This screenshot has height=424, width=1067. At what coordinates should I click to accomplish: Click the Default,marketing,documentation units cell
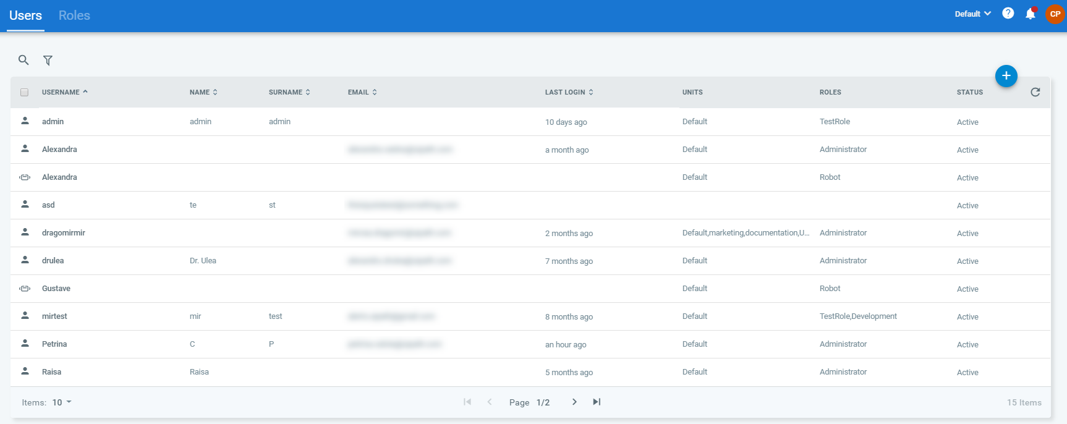pyautogui.click(x=746, y=233)
